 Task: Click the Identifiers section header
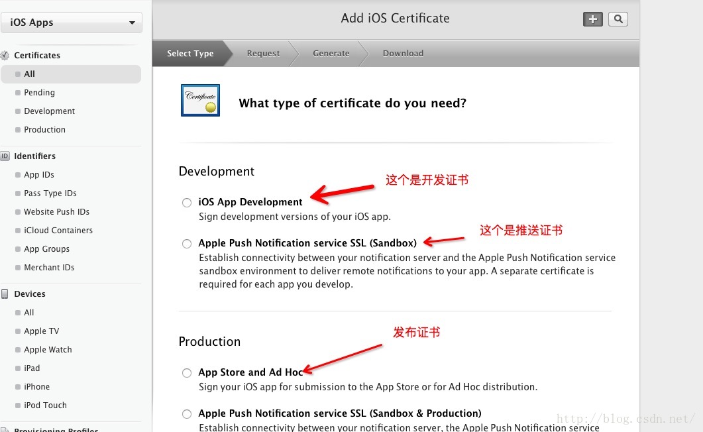[34, 156]
